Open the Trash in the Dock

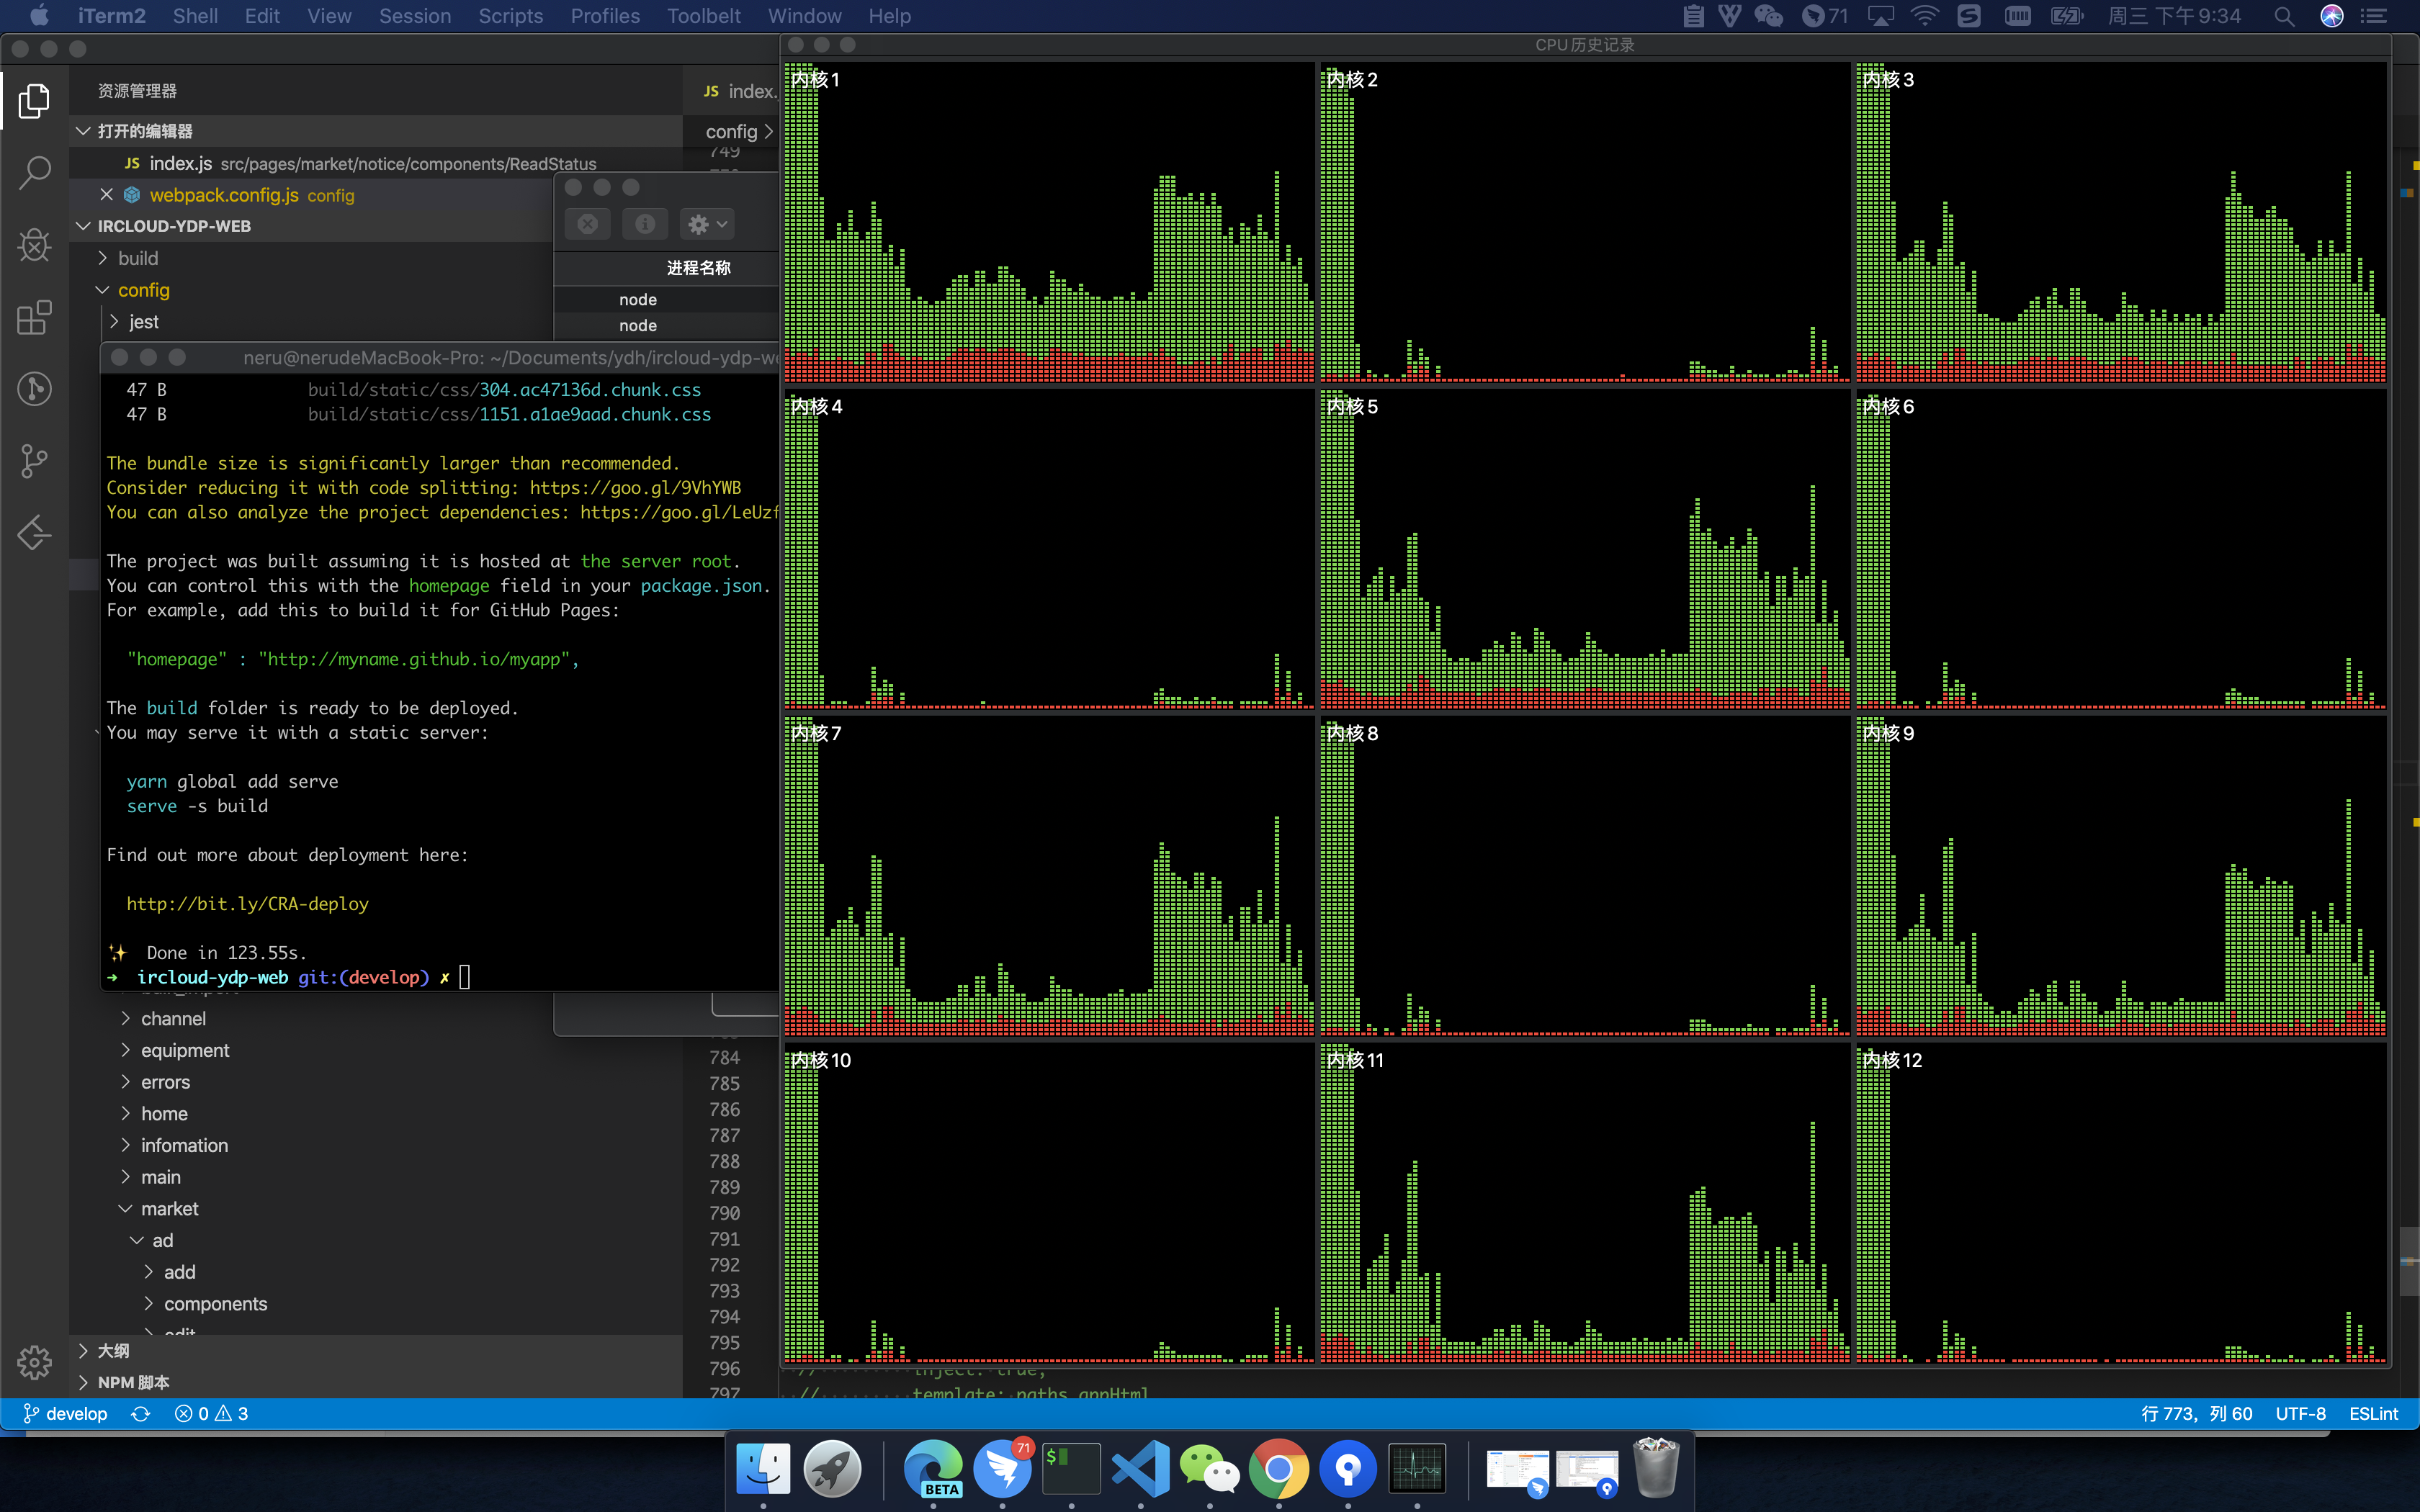1655,1469
